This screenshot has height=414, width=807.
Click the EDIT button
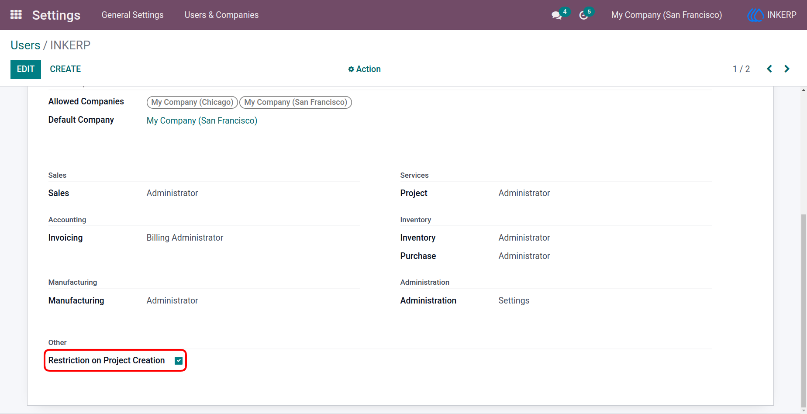[x=26, y=69]
